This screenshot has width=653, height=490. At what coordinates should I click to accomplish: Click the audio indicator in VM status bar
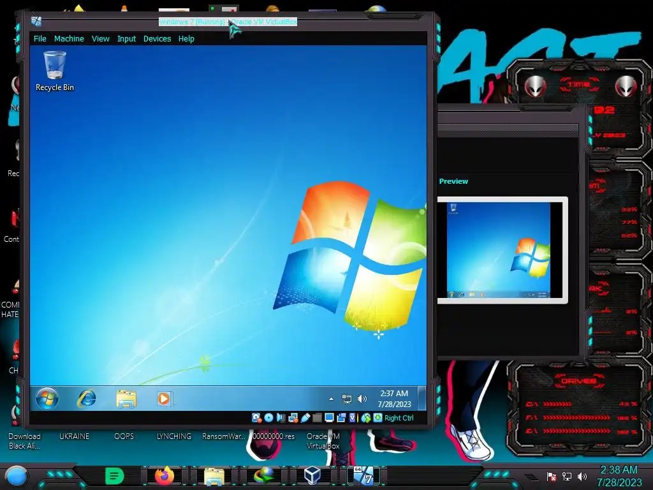[x=281, y=417]
